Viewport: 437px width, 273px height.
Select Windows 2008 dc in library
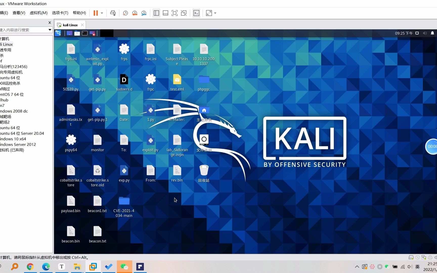tap(14, 111)
